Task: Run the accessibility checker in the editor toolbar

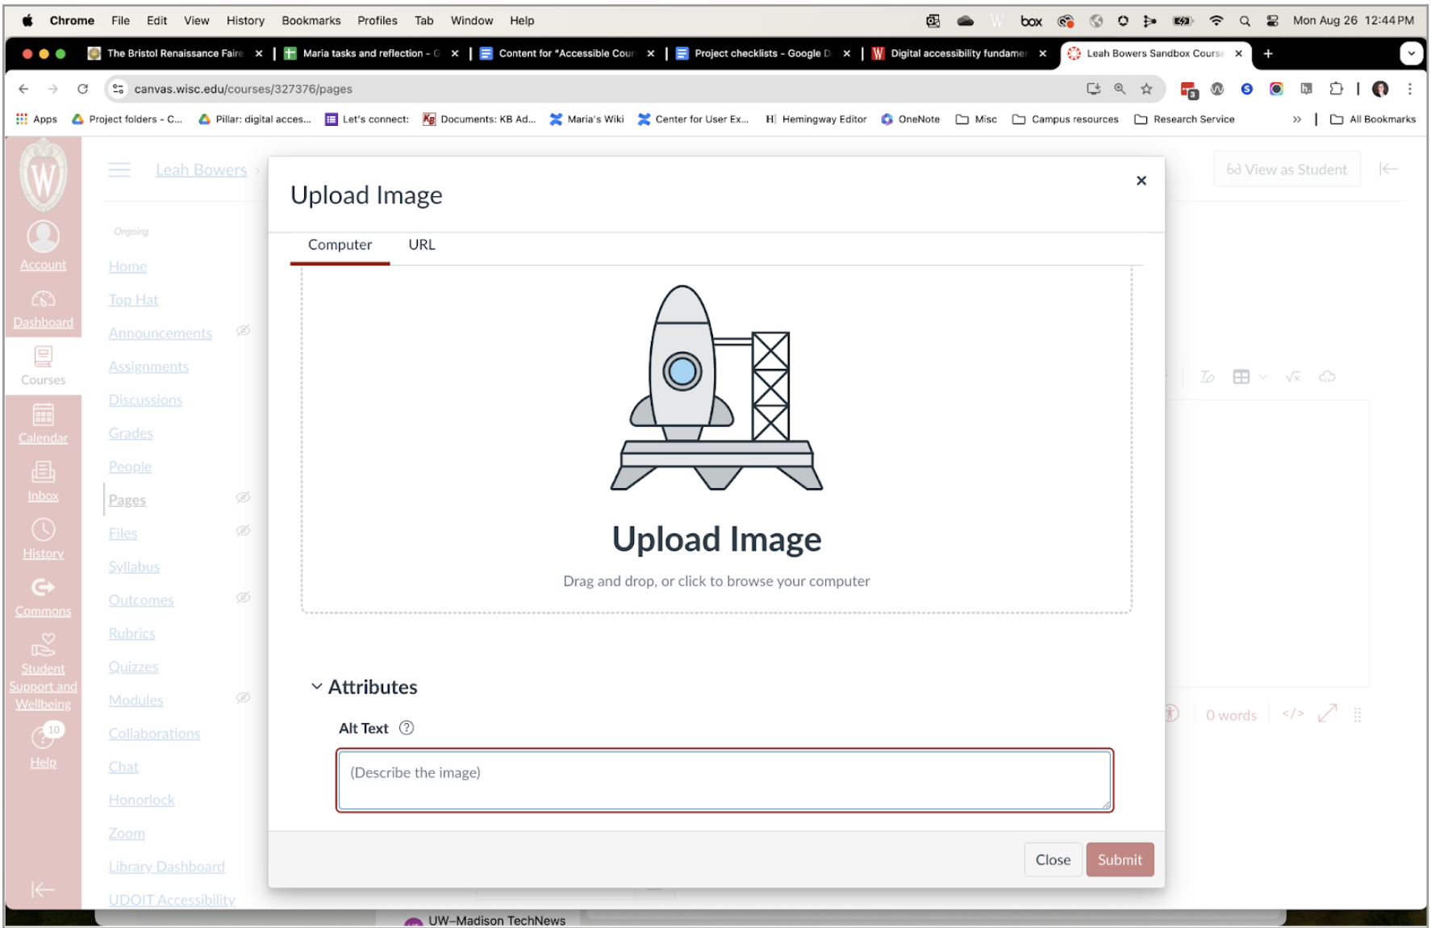Action: [1170, 714]
